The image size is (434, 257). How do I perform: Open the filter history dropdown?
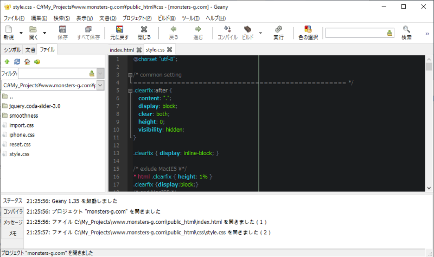click(x=100, y=73)
